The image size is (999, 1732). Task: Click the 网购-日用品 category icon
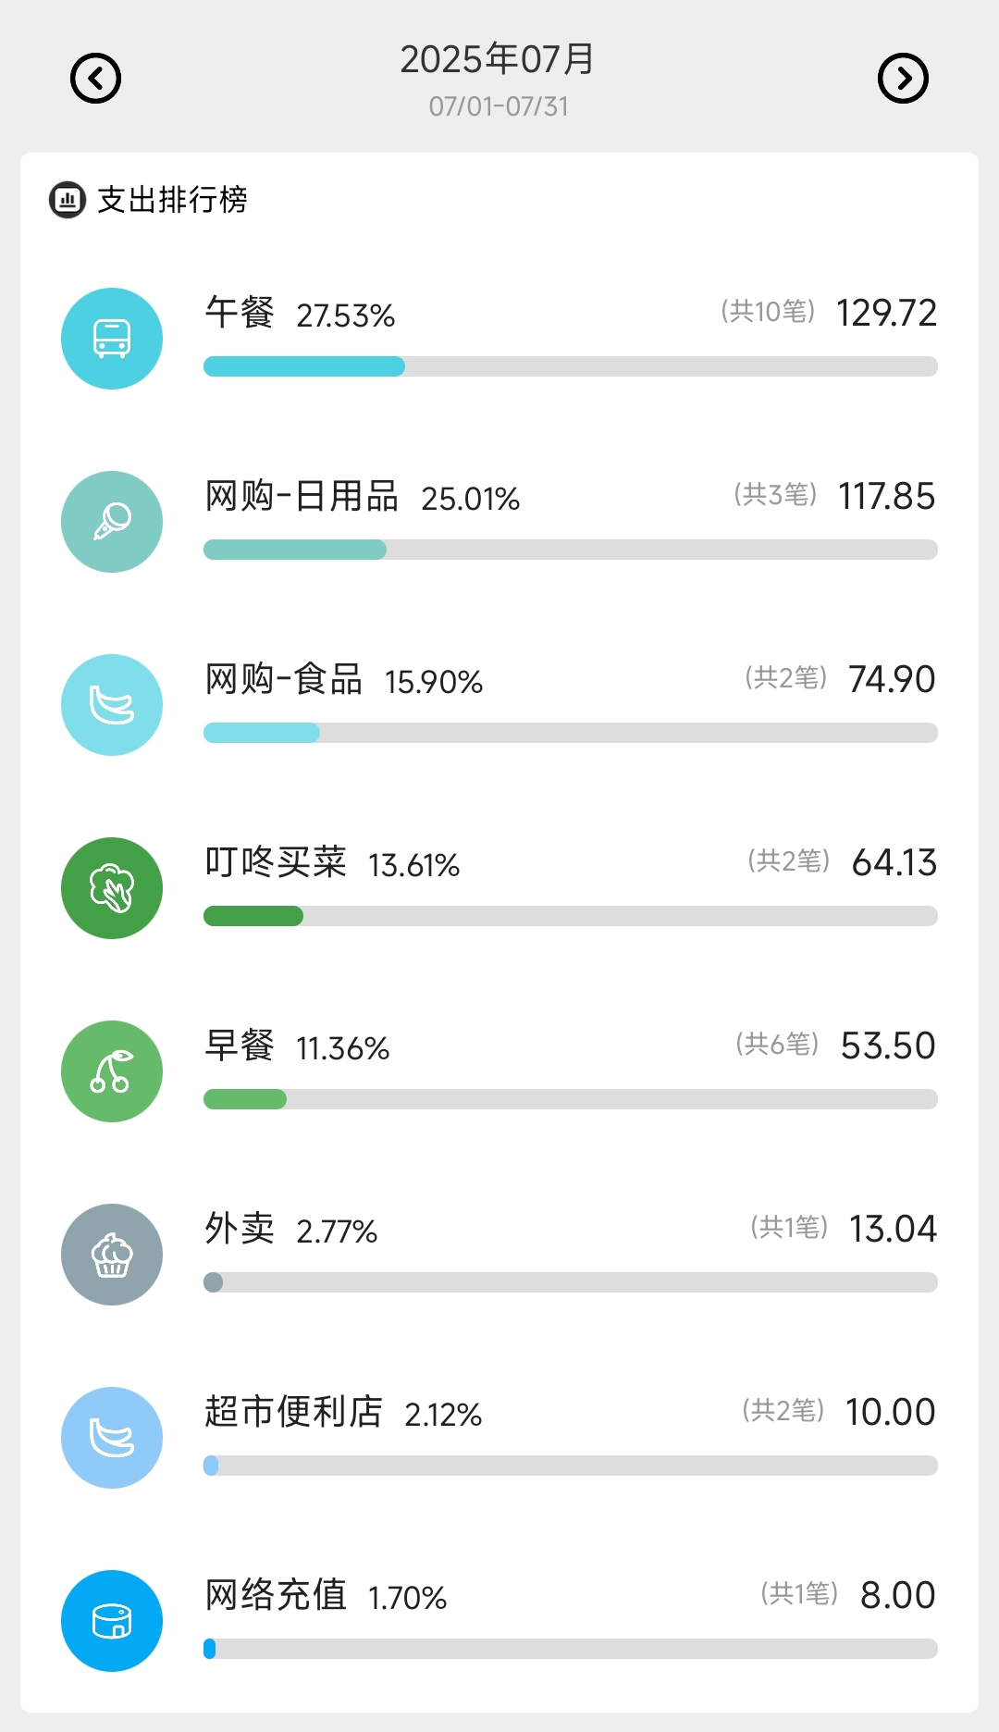coord(112,522)
